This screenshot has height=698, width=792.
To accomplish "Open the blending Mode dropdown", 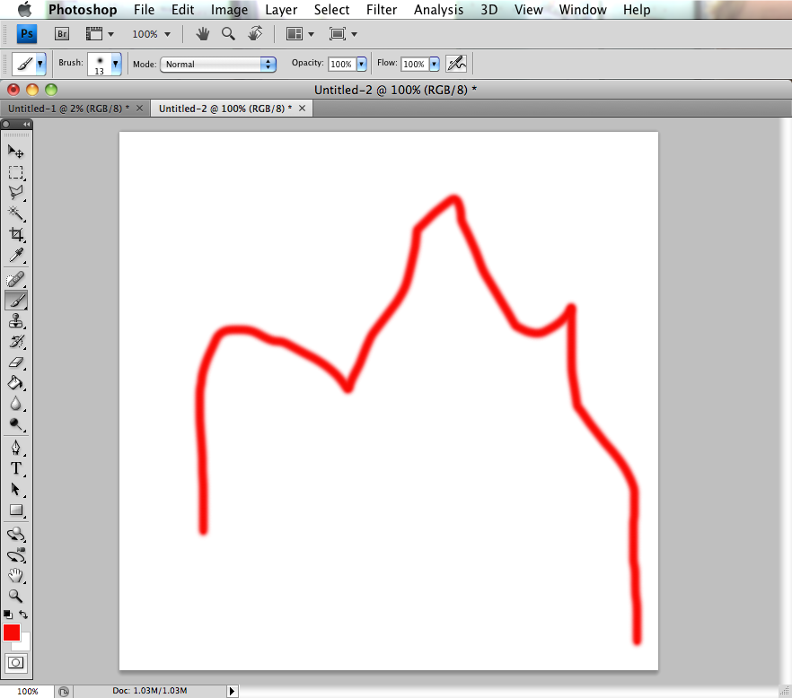I will (218, 64).
